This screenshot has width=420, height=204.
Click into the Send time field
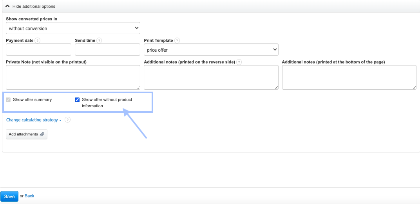(x=107, y=50)
